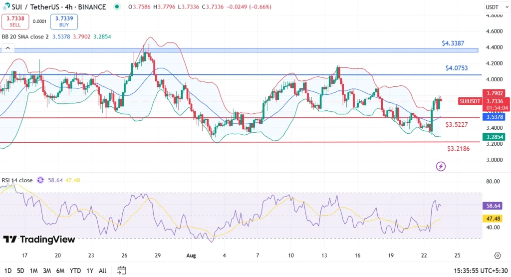Image resolution: width=511 pixels, height=277 pixels.
Task: Click the RSI refresh icon next to RSI 14 close
Action: pyautogui.click(x=40, y=180)
